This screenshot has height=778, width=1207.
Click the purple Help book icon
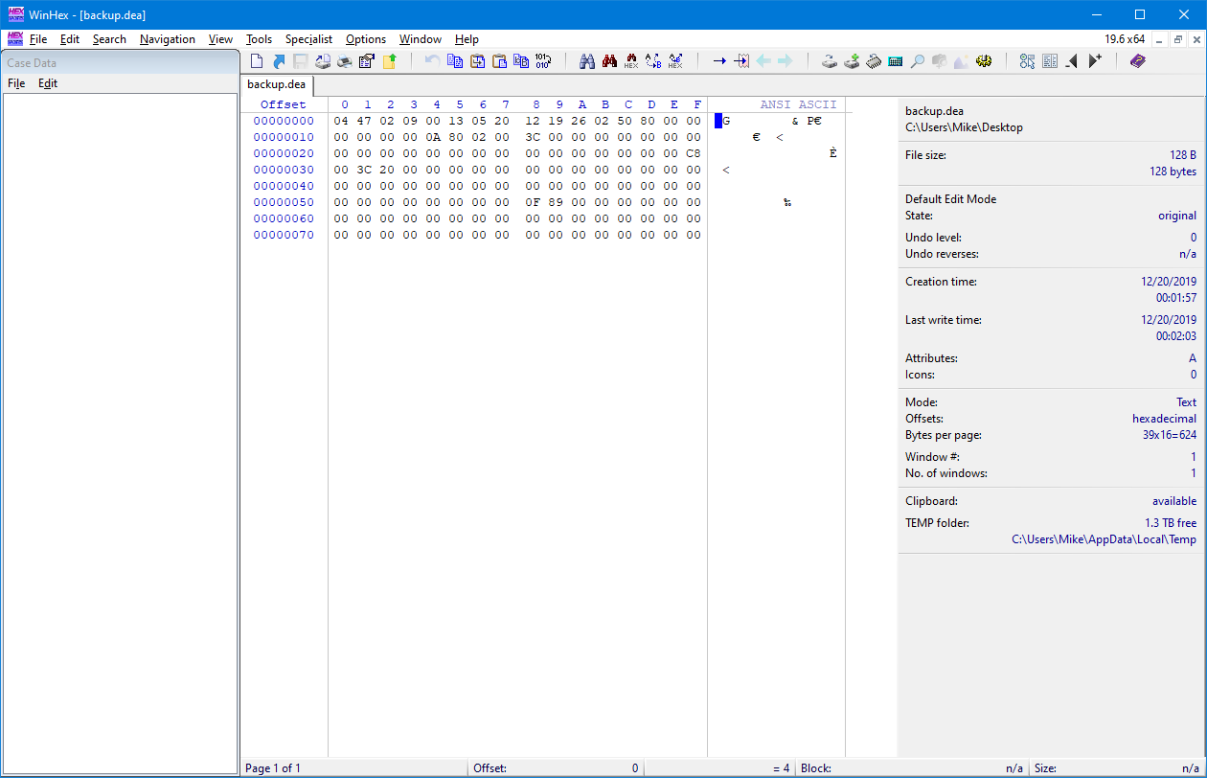point(1137,61)
